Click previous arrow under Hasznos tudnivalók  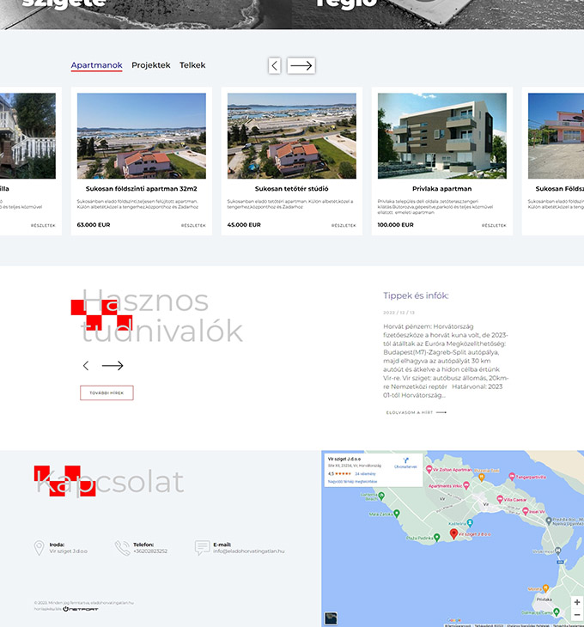click(x=86, y=366)
